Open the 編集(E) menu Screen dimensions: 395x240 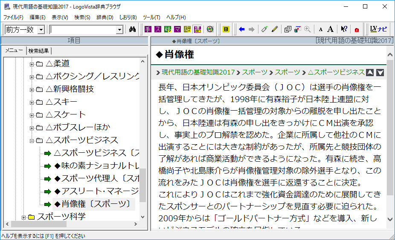click(x=37, y=17)
